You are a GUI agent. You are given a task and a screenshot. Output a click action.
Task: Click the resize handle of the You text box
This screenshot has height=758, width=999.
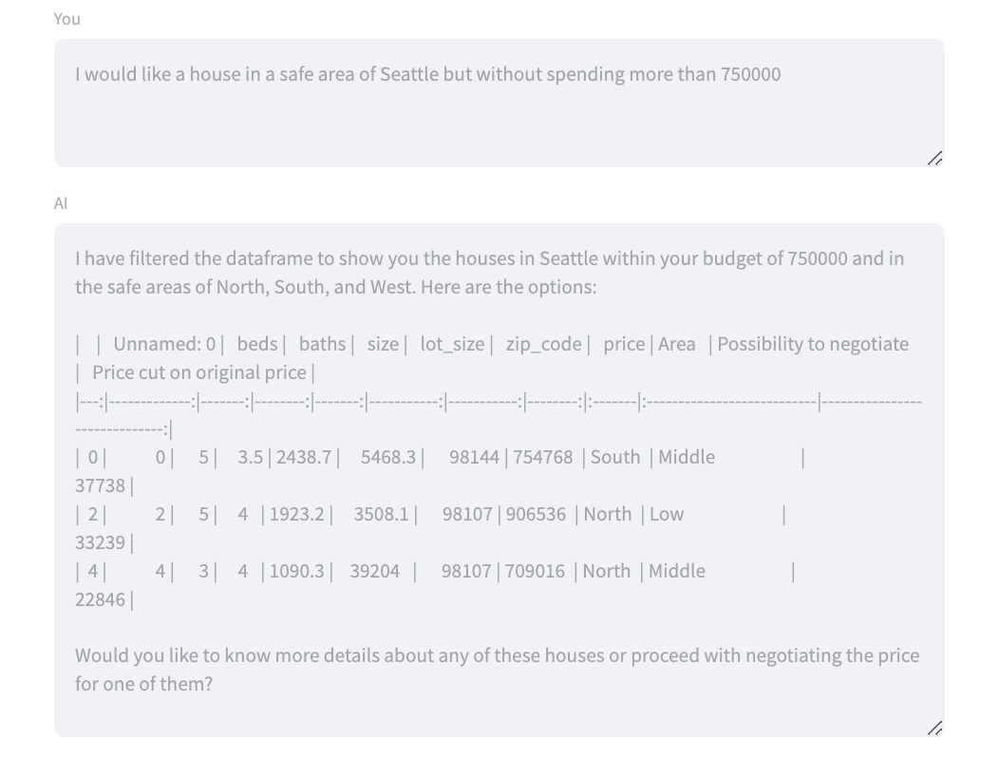934,158
